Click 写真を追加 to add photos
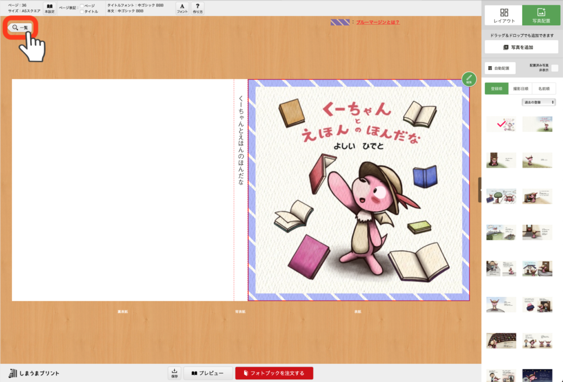 tap(521, 47)
